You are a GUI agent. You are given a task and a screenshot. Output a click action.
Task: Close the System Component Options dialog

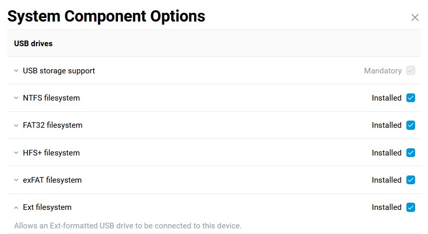[x=415, y=17]
